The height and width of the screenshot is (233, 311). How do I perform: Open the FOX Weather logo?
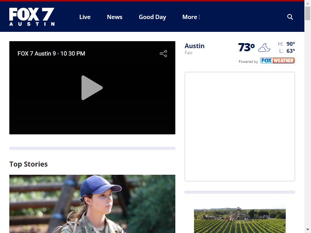[x=278, y=61]
